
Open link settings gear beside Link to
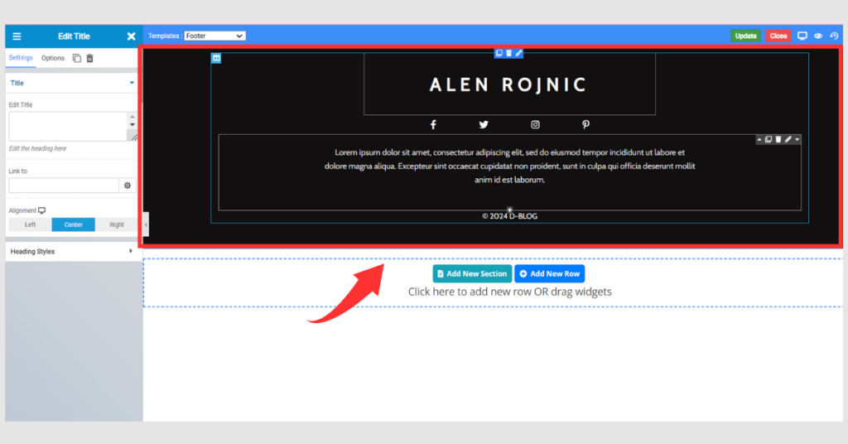click(x=128, y=186)
